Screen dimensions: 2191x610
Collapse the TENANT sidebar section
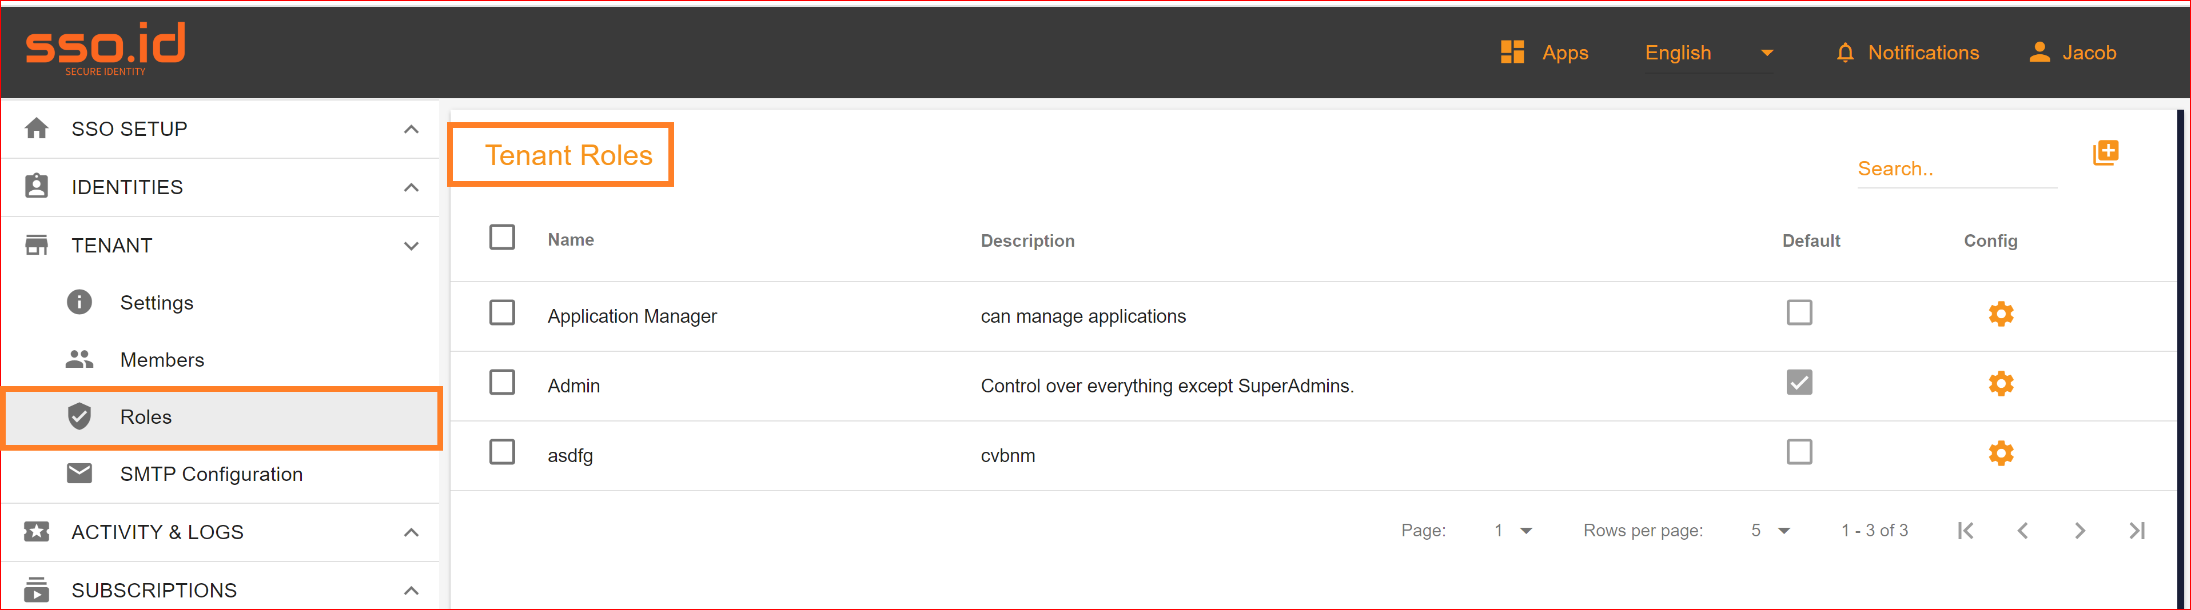tap(412, 246)
